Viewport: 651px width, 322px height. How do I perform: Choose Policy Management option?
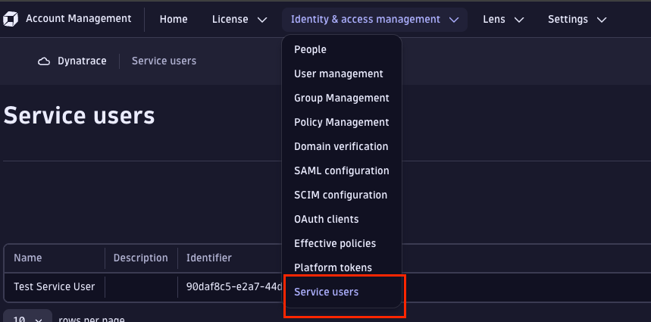[x=341, y=122]
